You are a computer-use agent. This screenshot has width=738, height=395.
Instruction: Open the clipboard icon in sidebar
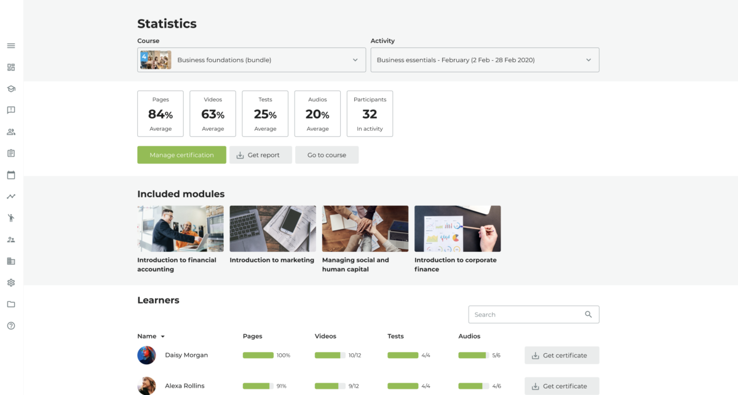coord(11,154)
